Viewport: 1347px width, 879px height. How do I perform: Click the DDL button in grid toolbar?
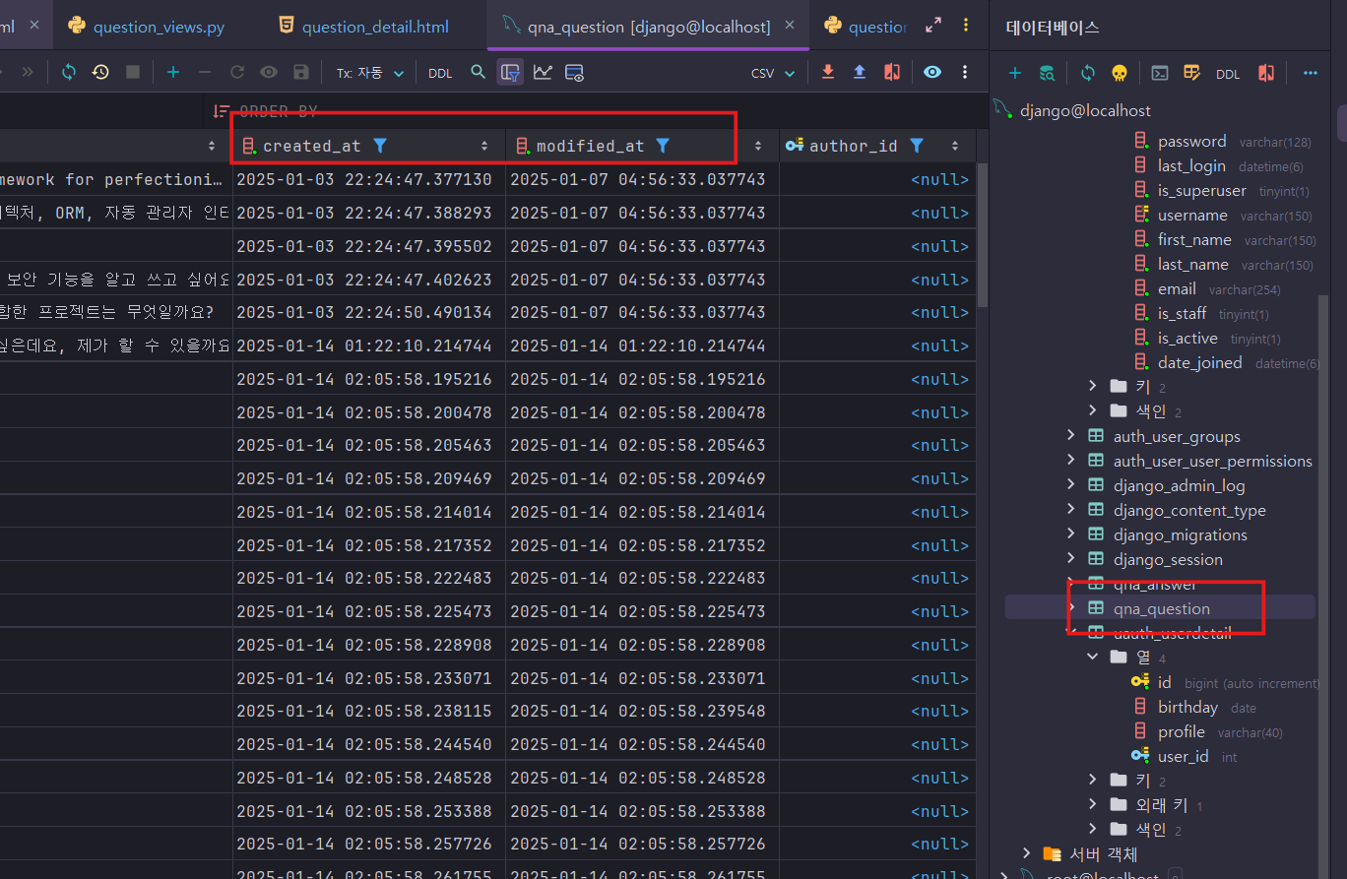(440, 73)
